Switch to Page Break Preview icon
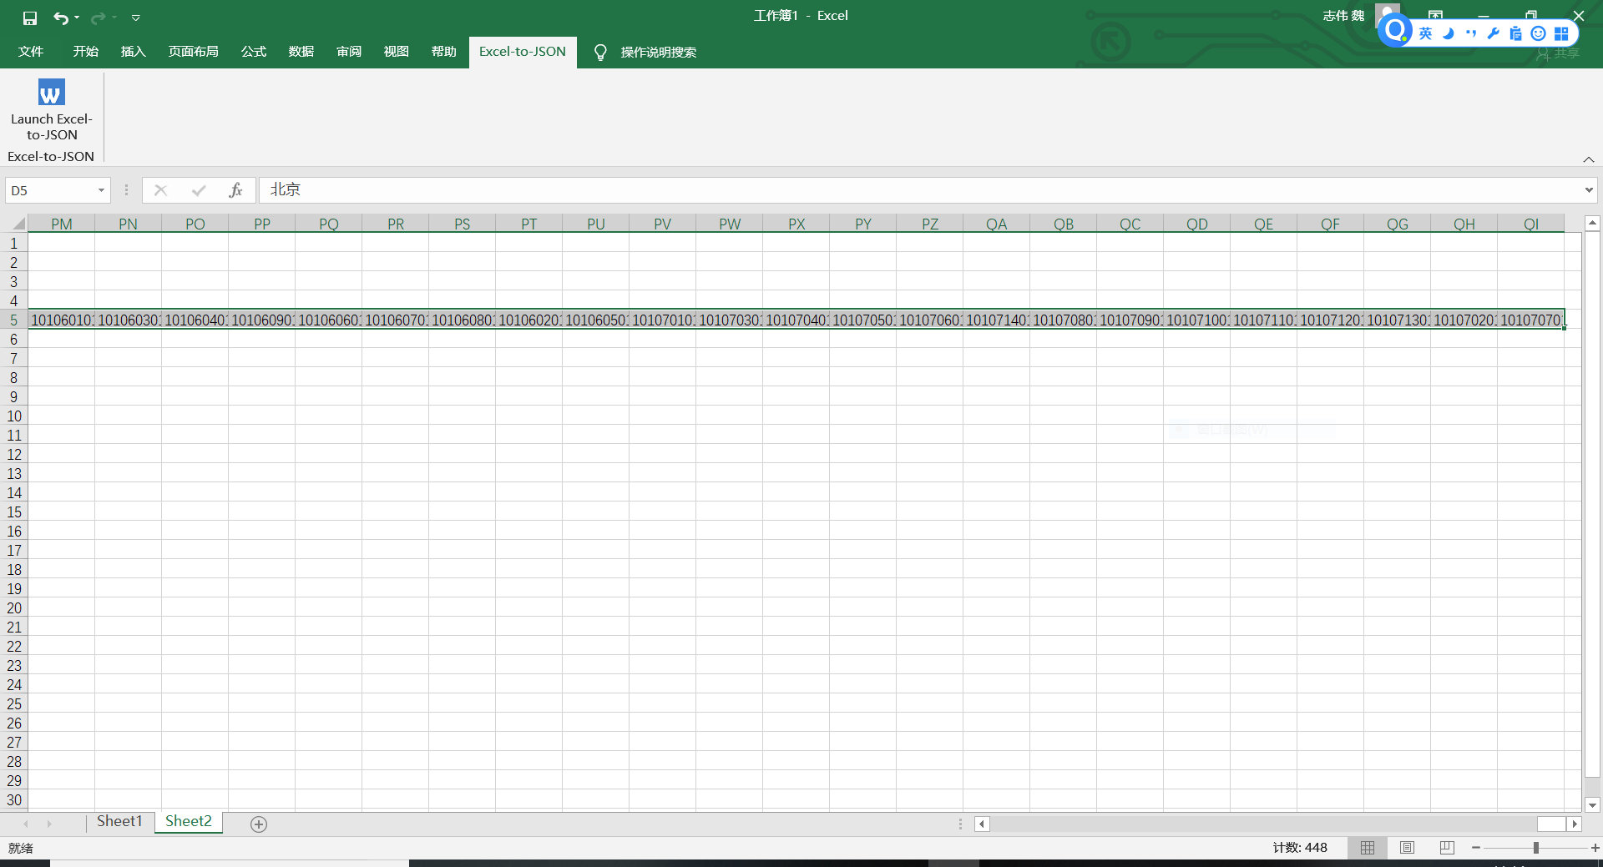Image resolution: width=1603 pixels, height=867 pixels. [x=1447, y=848]
